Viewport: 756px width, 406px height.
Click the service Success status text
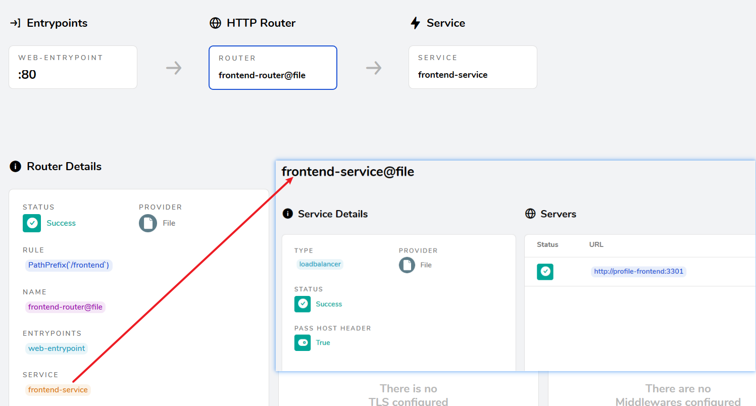coord(329,304)
